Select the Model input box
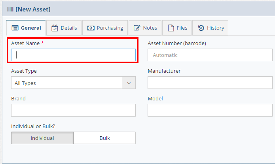Screen dimensions: 275x164 coord(210,110)
